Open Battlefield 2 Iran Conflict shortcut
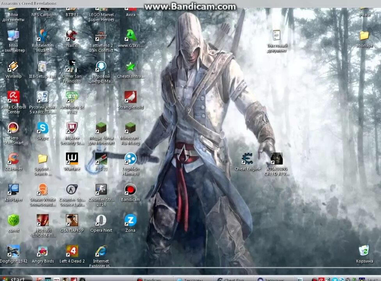381x281 pixels. point(101,36)
